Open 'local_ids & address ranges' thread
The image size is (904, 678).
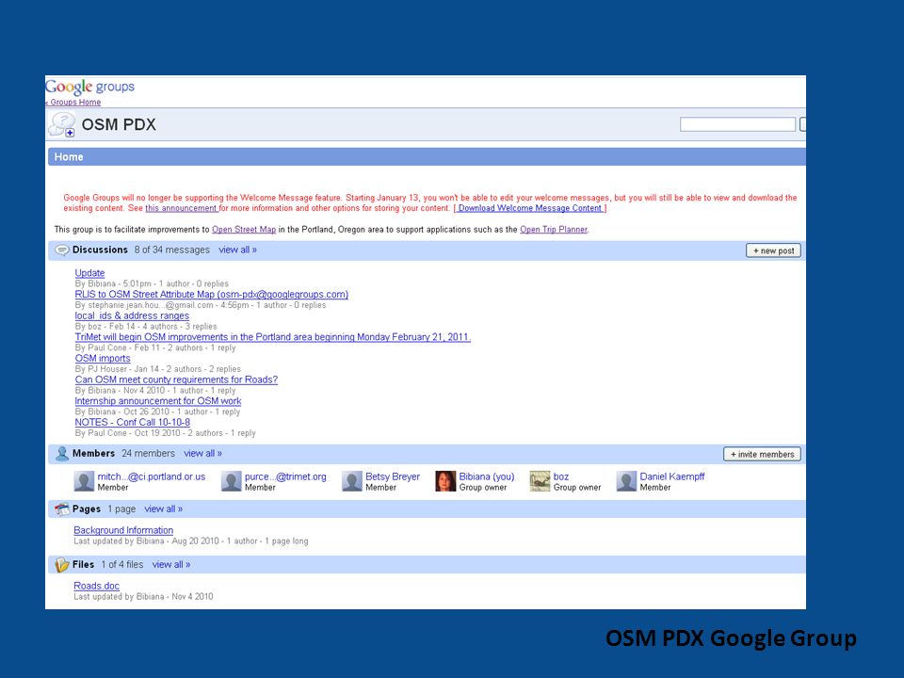pyautogui.click(x=132, y=315)
